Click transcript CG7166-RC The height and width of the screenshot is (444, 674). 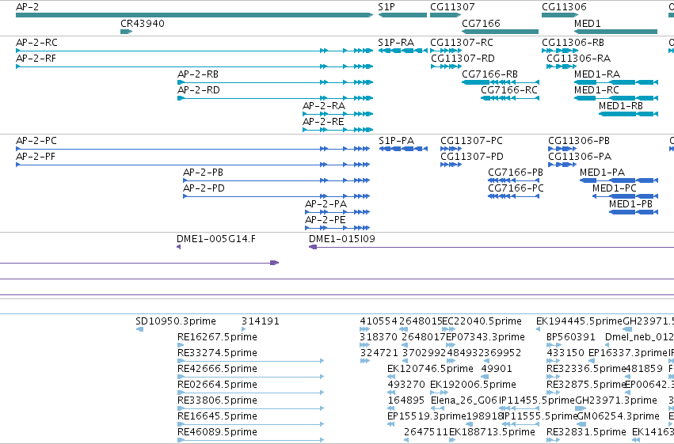click(510, 98)
